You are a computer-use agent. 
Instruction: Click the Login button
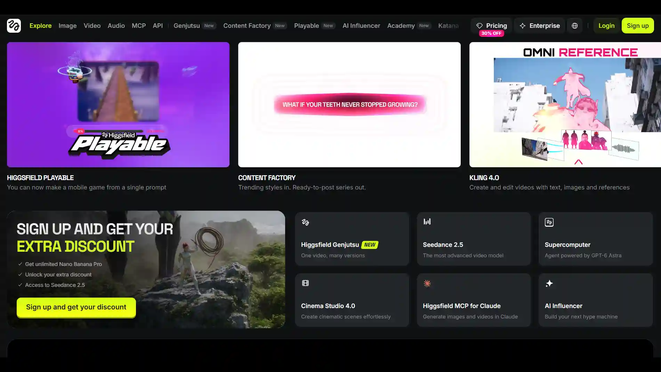click(x=606, y=26)
